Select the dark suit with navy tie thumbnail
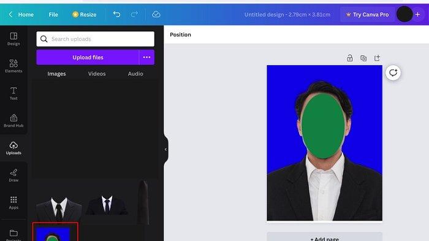The width and height of the screenshot is (429, 241). pos(107,205)
